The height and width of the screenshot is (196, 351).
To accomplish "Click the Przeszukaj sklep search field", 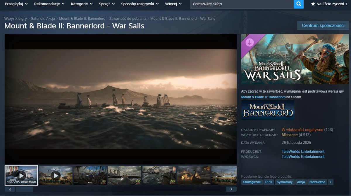I will pos(242,4).
